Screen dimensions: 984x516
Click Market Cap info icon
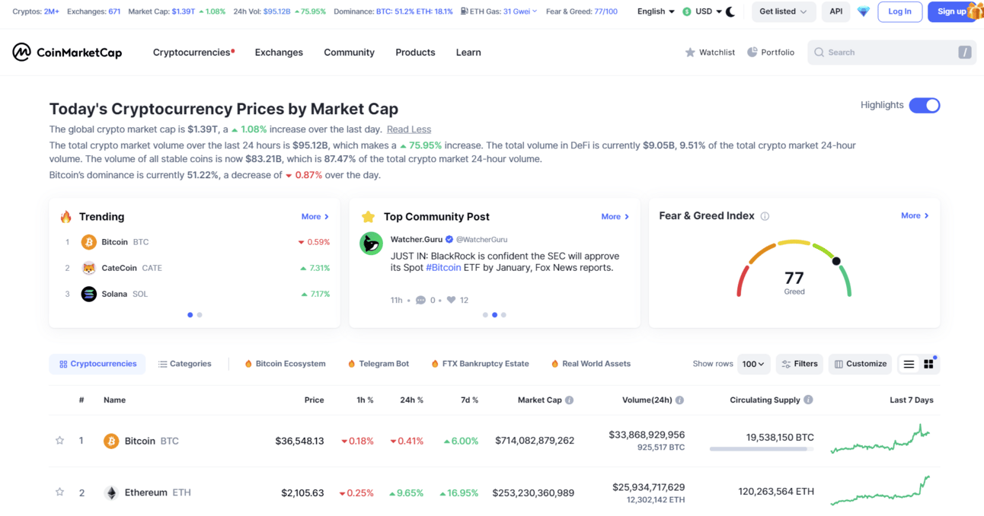tap(569, 400)
